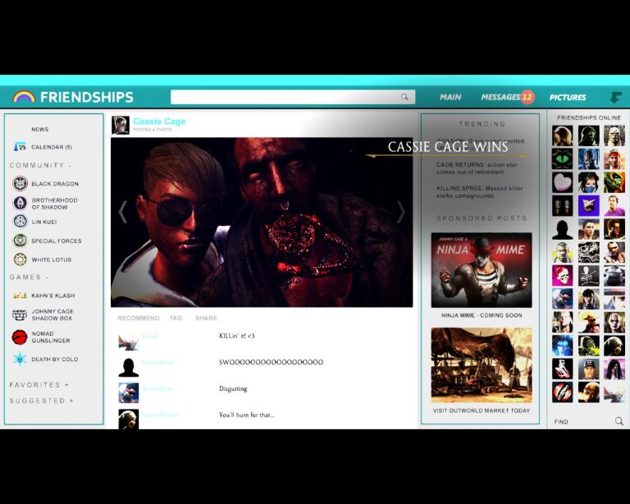Show the next photo with right arrow
This screenshot has height=504, width=630.
point(401,212)
